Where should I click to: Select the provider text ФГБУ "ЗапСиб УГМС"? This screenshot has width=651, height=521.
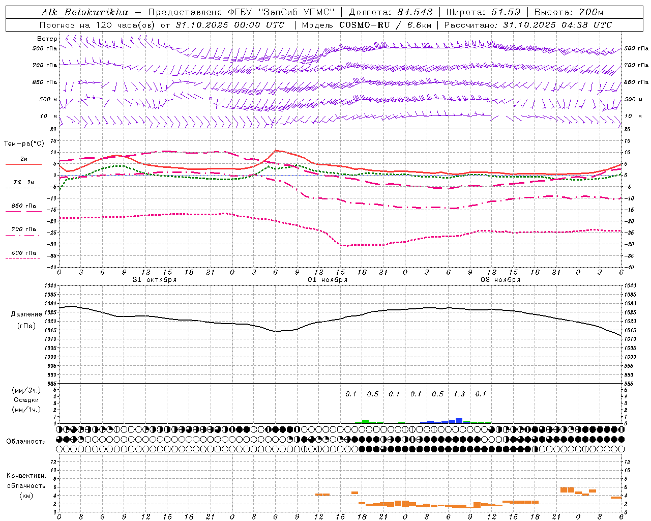coord(281,12)
